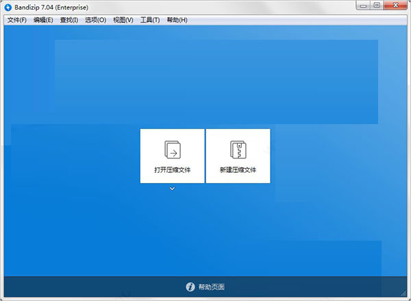Open the 选项(O) menu
The width and height of the screenshot is (411, 301).
coord(95,20)
